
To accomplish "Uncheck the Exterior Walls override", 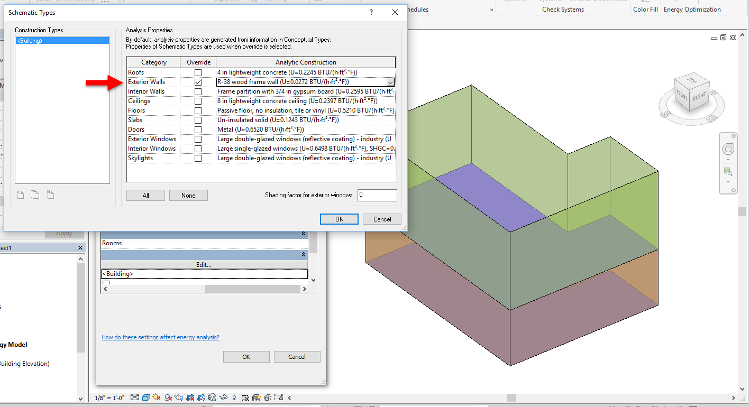I will [x=198, y=82].
